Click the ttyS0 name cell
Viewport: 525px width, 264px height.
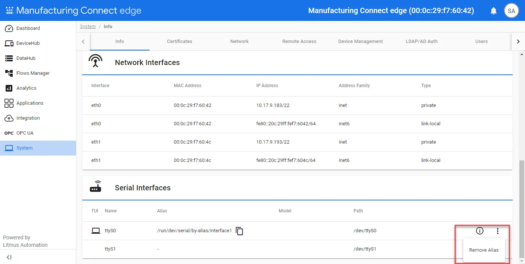pos(110,231)
